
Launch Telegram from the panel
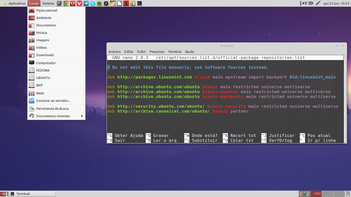point(86,3)
